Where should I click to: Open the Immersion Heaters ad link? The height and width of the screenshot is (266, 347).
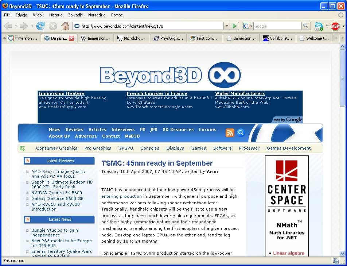point(62,93)
